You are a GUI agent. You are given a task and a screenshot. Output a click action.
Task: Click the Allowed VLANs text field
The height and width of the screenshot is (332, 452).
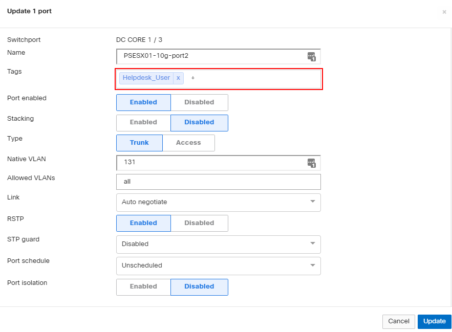point(218,182)
